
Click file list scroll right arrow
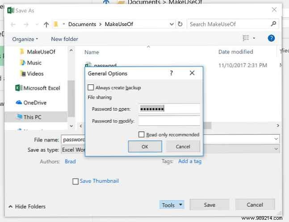278,126
